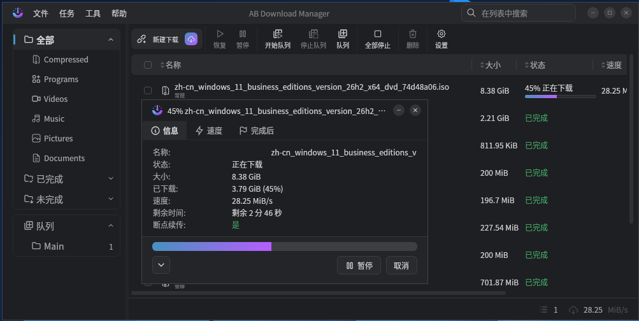Open the 任务 menu
Viewport: 639px width, 321px height.
click(66, 13)
